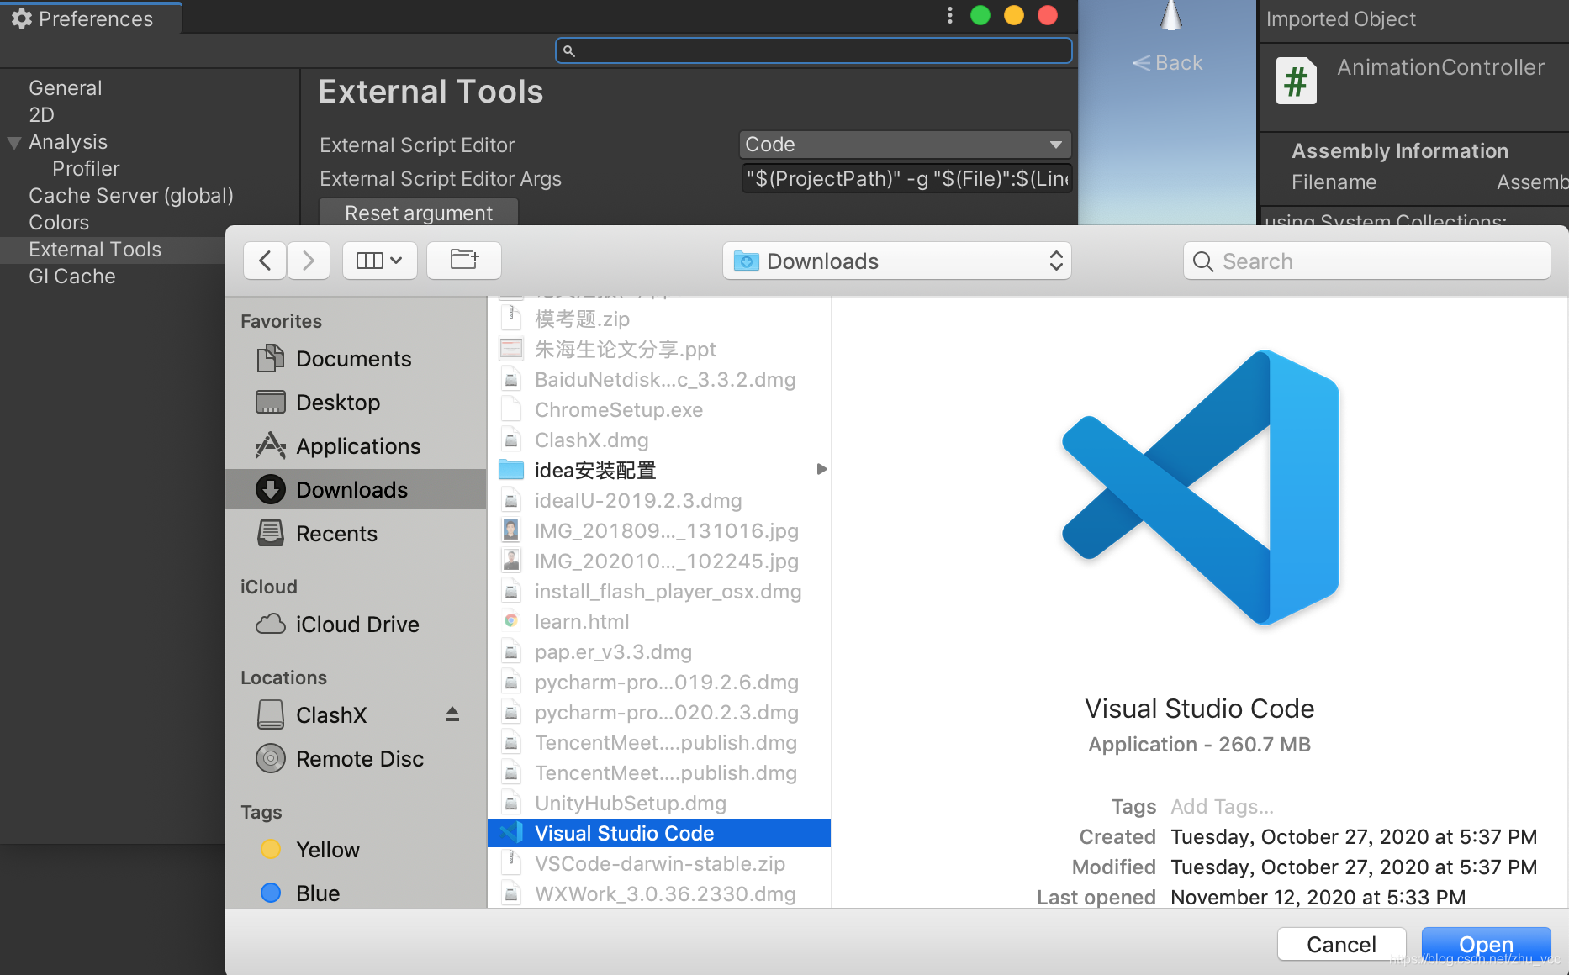
Task: Select 朱海生论文分享.ppt file
Action: [x=659, y=350]
